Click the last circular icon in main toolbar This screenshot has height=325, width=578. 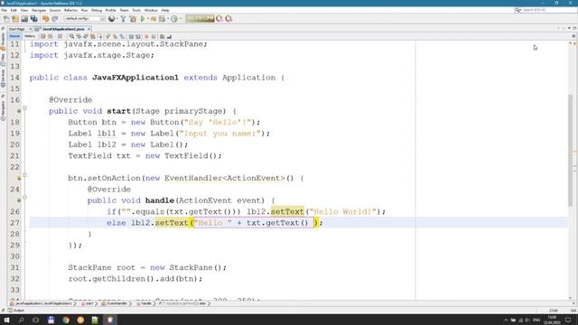[228, 18]
